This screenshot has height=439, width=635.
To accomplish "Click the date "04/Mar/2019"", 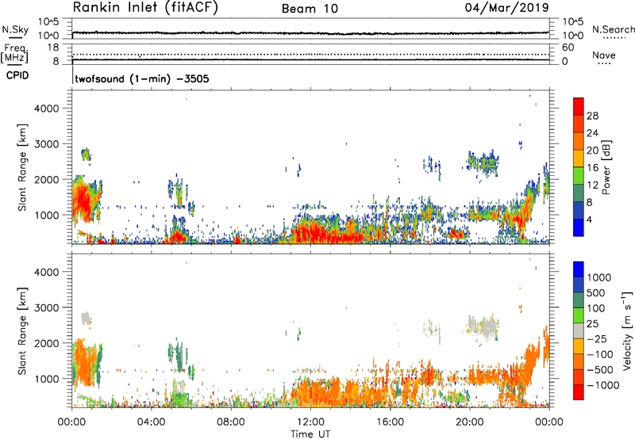I will (x=506, y=8).
